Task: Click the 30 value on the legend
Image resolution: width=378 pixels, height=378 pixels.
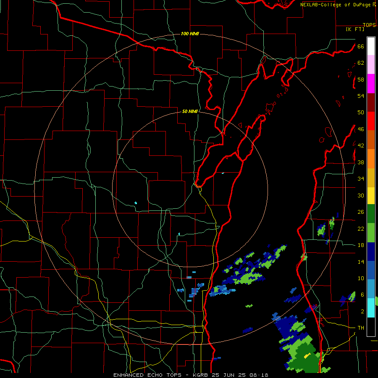Action: tap(361, 195)
